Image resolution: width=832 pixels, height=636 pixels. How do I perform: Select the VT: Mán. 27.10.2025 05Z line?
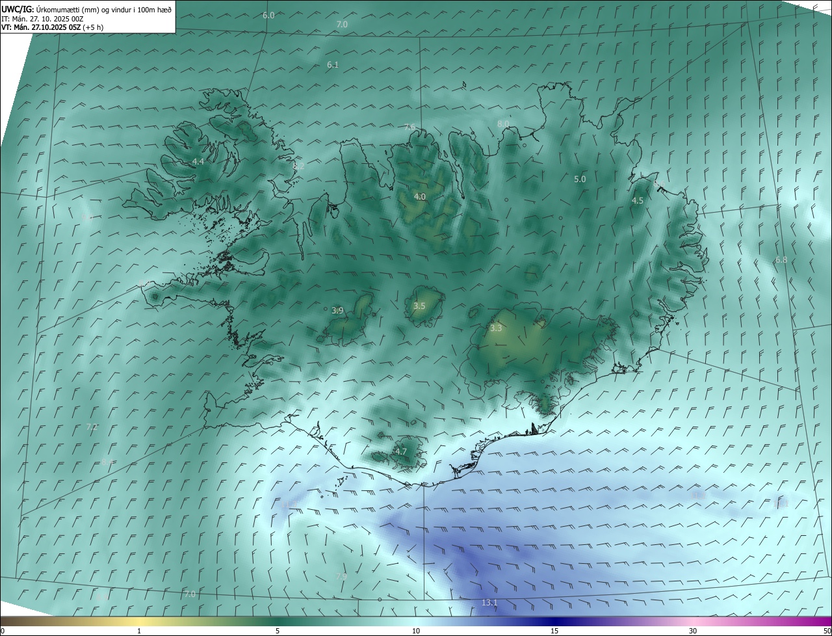[x=53, y=27]
